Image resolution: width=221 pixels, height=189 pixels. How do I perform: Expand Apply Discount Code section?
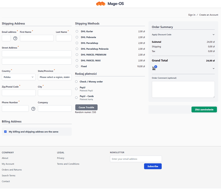tap(183, 35)
